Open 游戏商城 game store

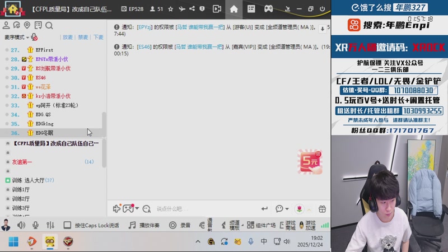(x=287, y=225)
